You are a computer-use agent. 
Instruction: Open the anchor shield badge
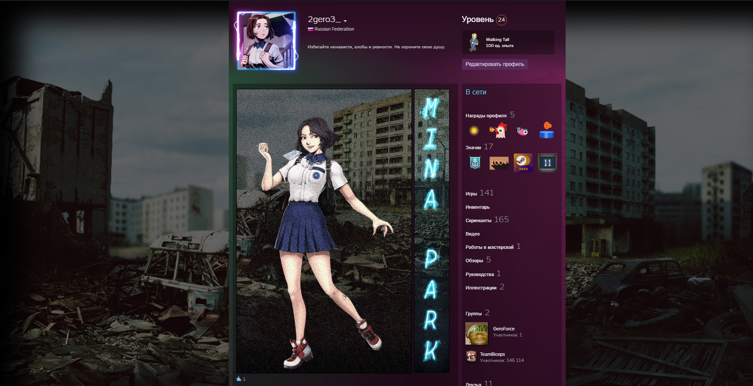click(x=475, y=163)
